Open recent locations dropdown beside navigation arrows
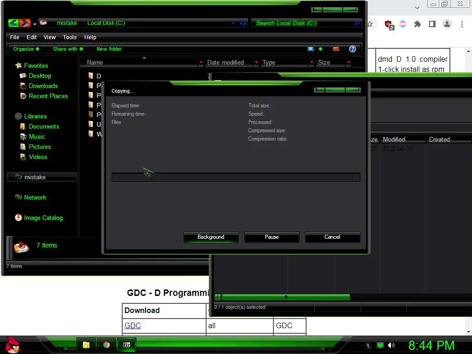This screenshot has height=354, width=472. (x=35, y=24)
